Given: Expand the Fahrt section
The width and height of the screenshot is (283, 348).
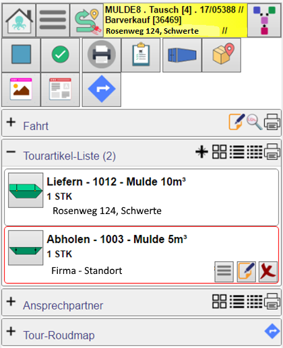Looking at the screenshot, I should point(11,123).
